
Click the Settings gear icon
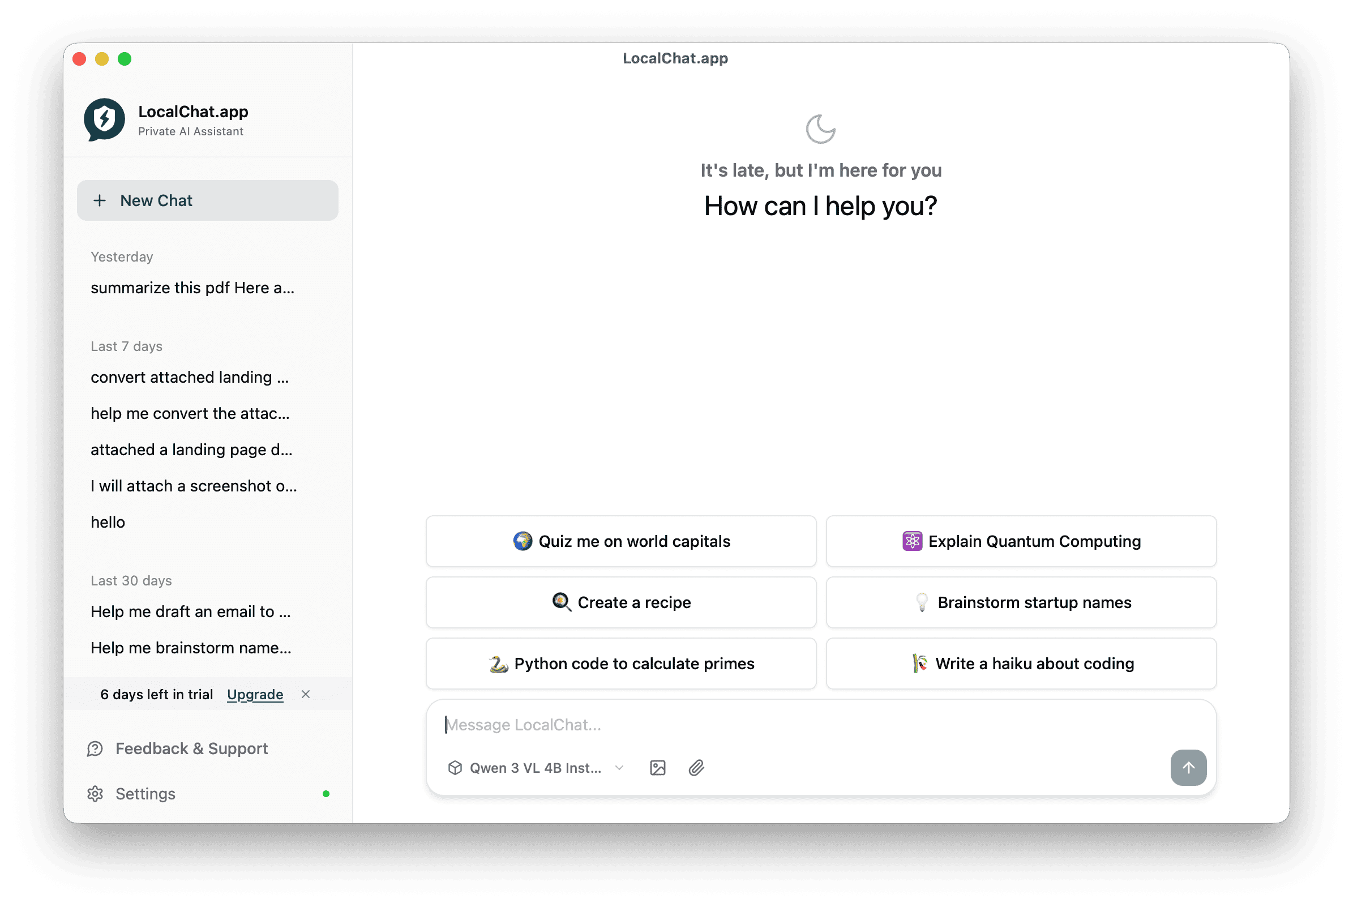[96, 794]
